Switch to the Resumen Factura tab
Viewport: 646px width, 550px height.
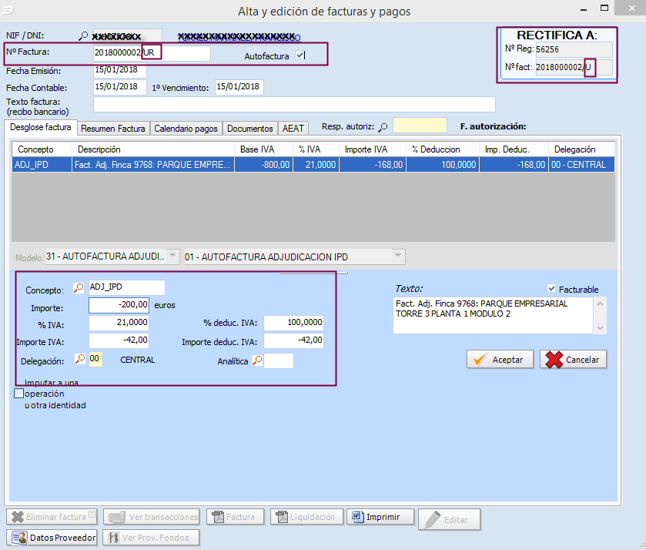click(x=113, y=128)
